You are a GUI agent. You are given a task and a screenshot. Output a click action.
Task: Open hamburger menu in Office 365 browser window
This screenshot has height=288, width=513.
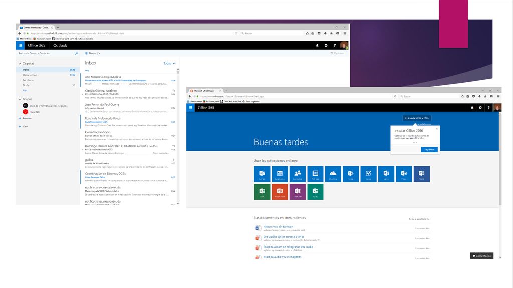click(x=498, y=96)
